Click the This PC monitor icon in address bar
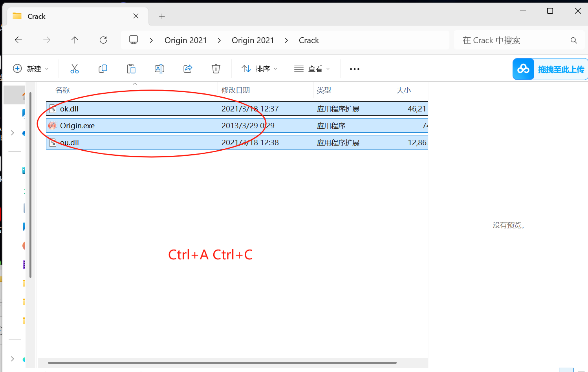588x372 pixels. point(134,40)
